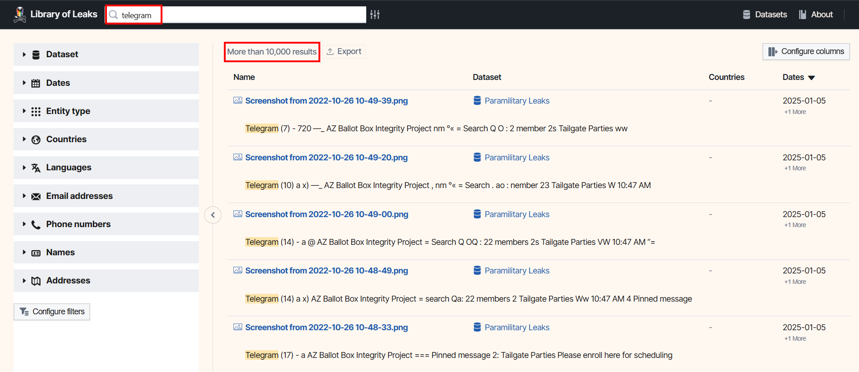Screen dimensions: 859x372
Task: Open Paramilitary Leaks in 10-49-00.png row
Action: [517, 214]
